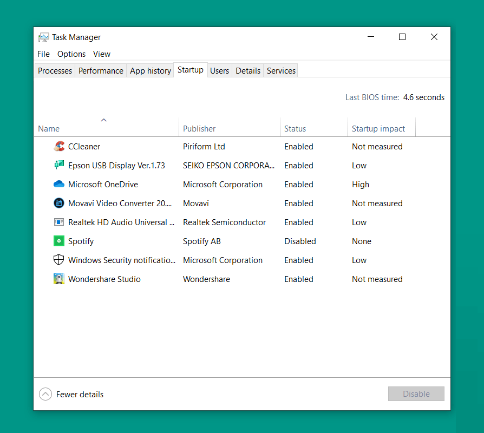Switch to the Users tab

tap(219, 71)
